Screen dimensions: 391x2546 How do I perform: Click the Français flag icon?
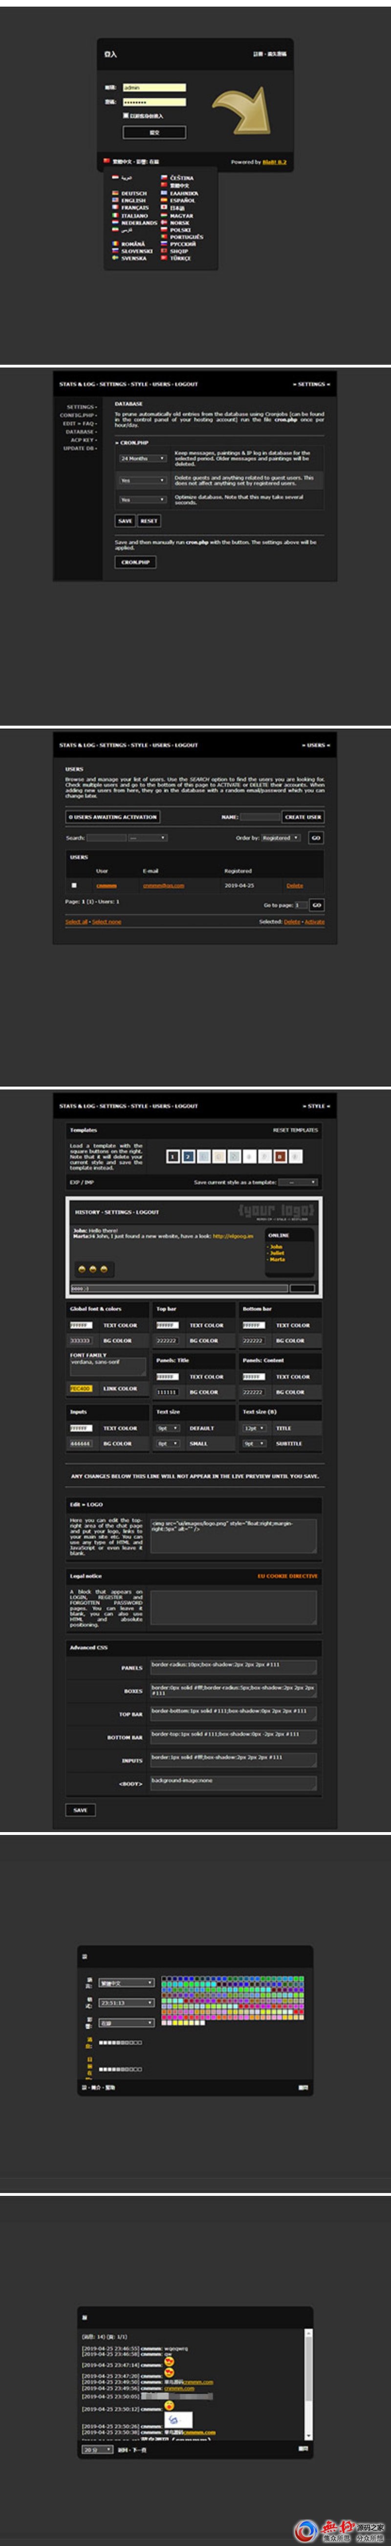point(115,208)
